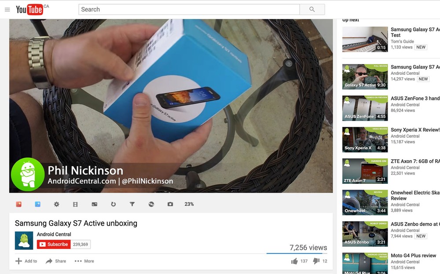Click the red magic wand icon
The height and width of the screenshot is (274, 440).
click(19, 204)
